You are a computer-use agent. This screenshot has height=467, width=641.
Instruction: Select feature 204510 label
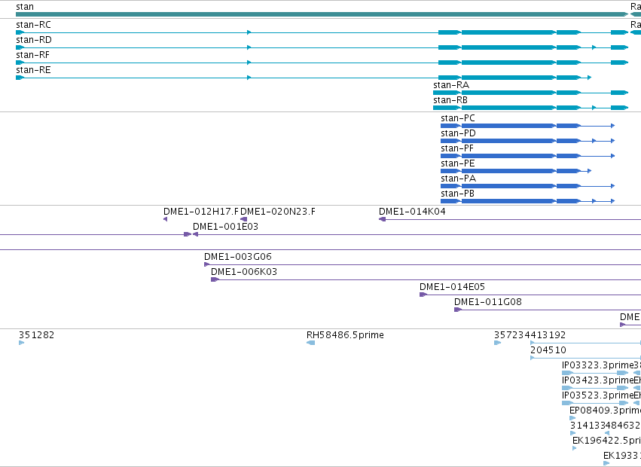pyautogui.click(x=548, y=350)
